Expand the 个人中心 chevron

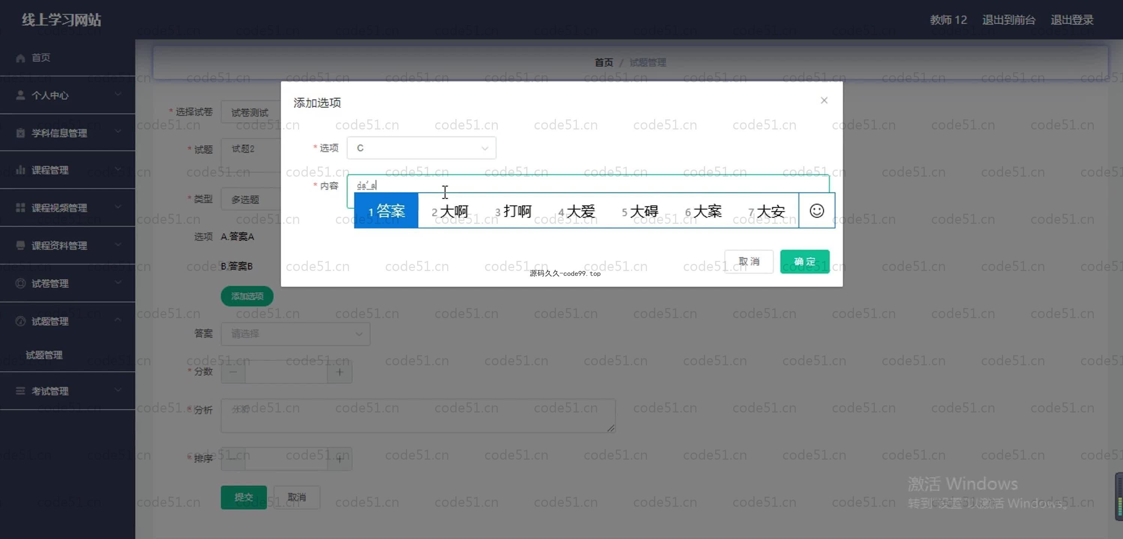[x=118, y=94]
